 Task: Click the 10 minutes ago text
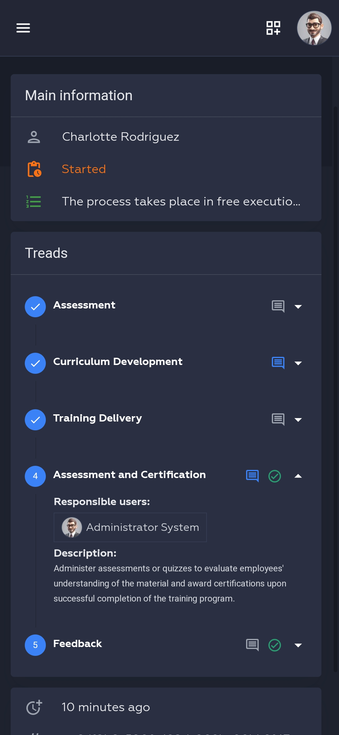[106, 707]
